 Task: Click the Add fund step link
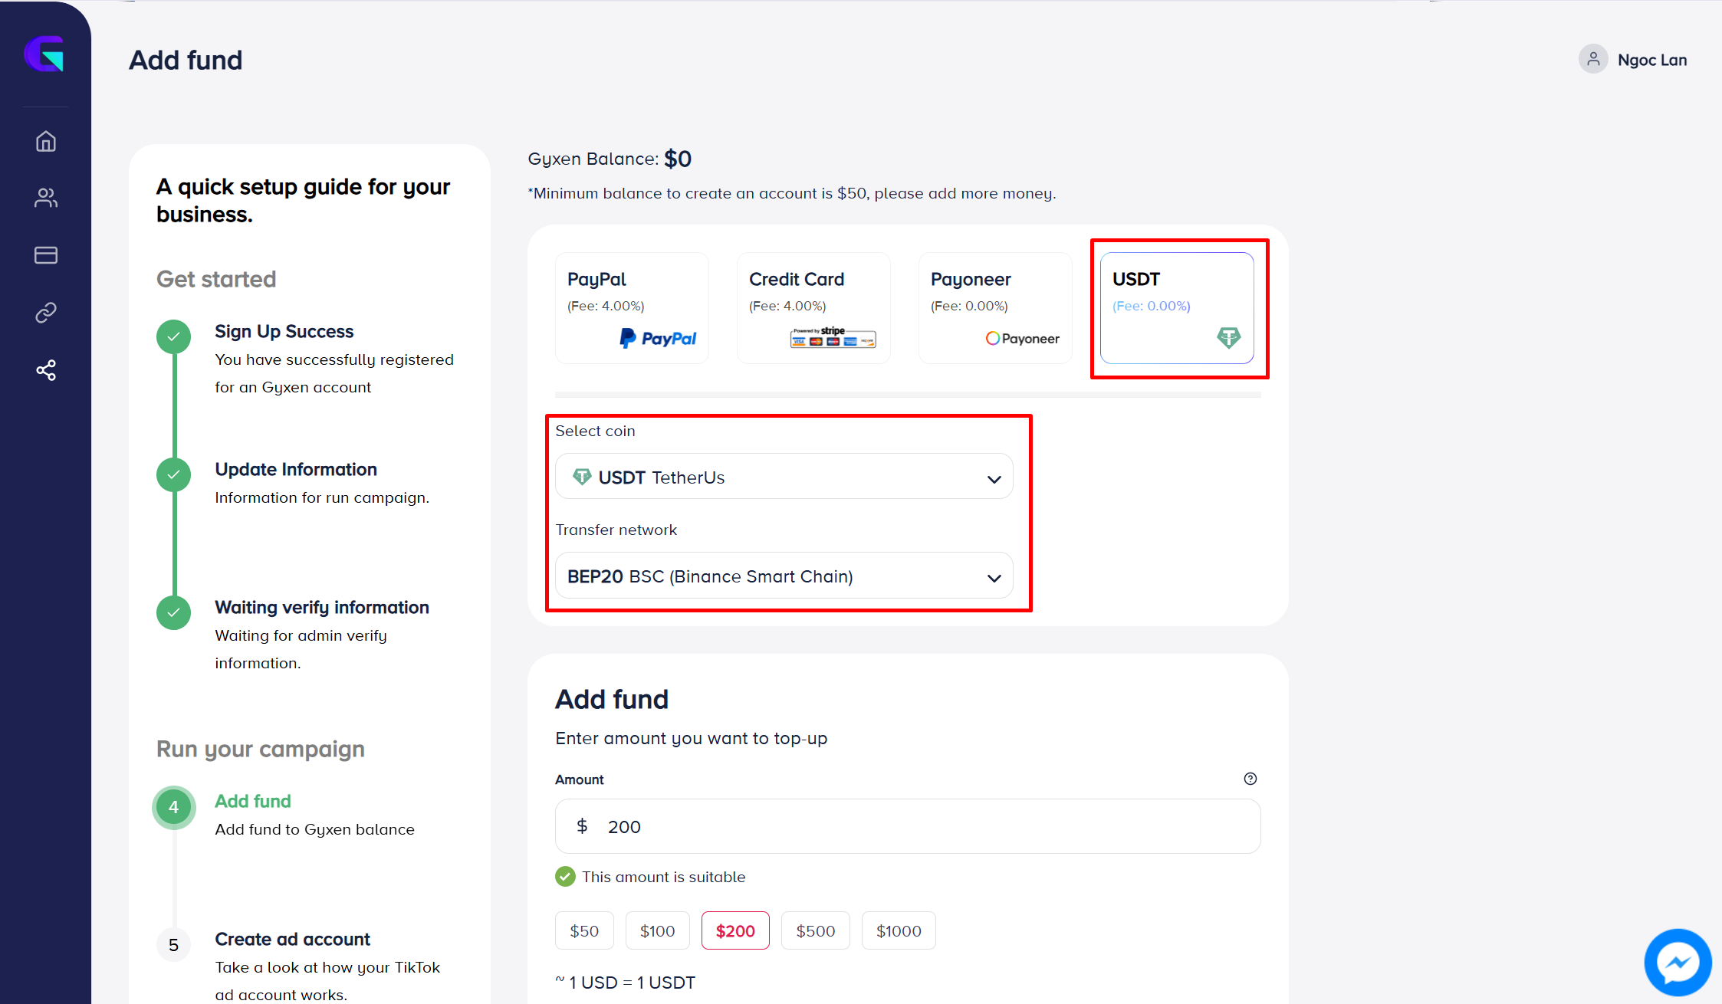click(x=253, y=801)
